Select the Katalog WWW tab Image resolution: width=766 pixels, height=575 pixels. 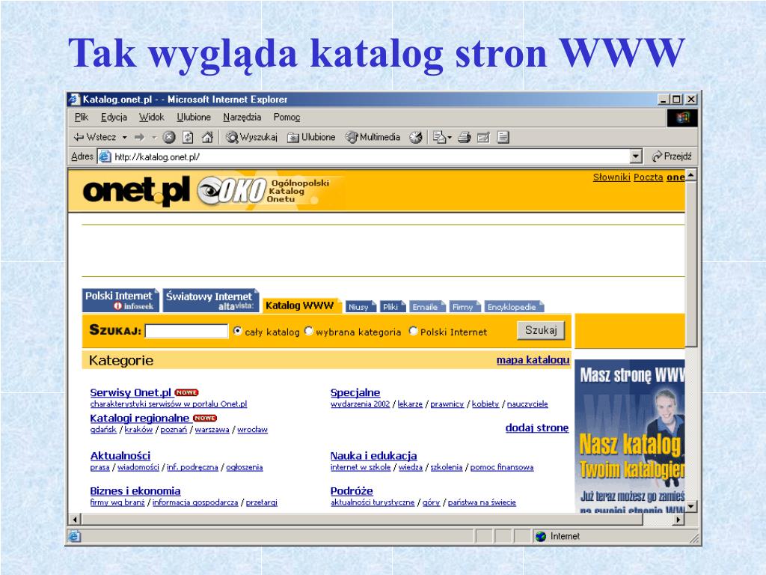pos(301,305)
